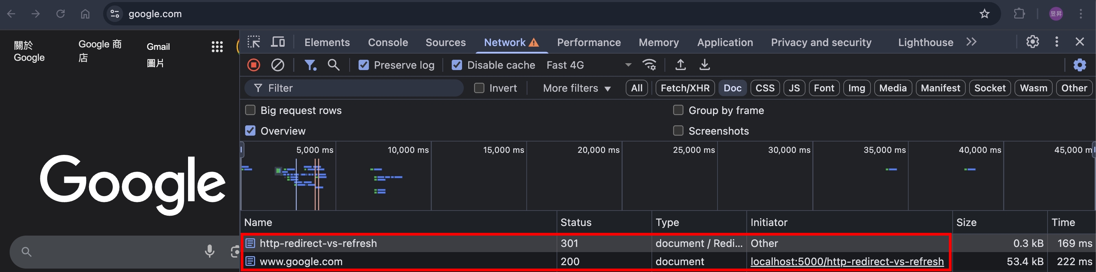Click the Filter text field

click(354, 88)
